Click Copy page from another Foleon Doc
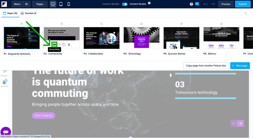253x138 pixels. coord(206,66)
